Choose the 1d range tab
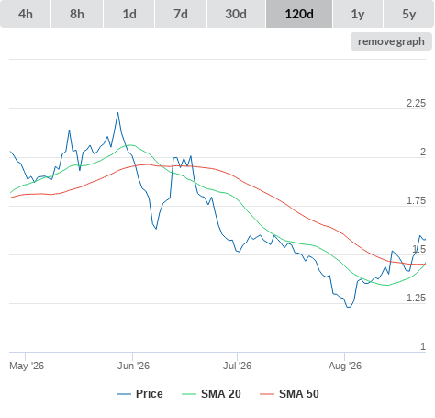Screen dimensions: 435x418 click(x=129, y=14)
